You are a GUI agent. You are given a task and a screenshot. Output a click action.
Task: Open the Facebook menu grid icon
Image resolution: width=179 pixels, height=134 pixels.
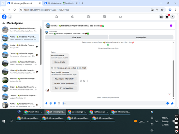coord(161,17)
